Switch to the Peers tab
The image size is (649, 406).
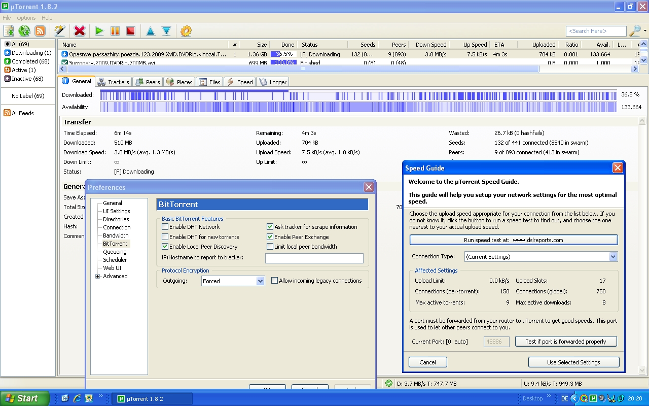coord(148,82)
